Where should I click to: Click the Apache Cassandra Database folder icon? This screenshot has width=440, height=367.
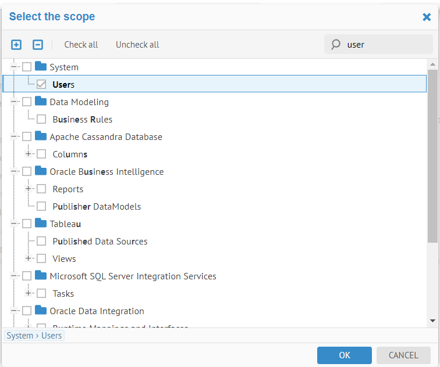coord(41,136)
